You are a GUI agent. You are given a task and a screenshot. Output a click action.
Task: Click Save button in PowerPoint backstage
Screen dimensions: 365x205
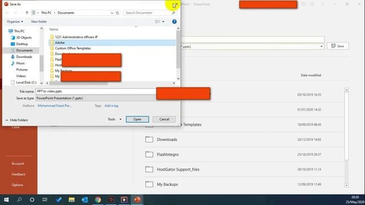pyautogui.click(x=338, y=46)
